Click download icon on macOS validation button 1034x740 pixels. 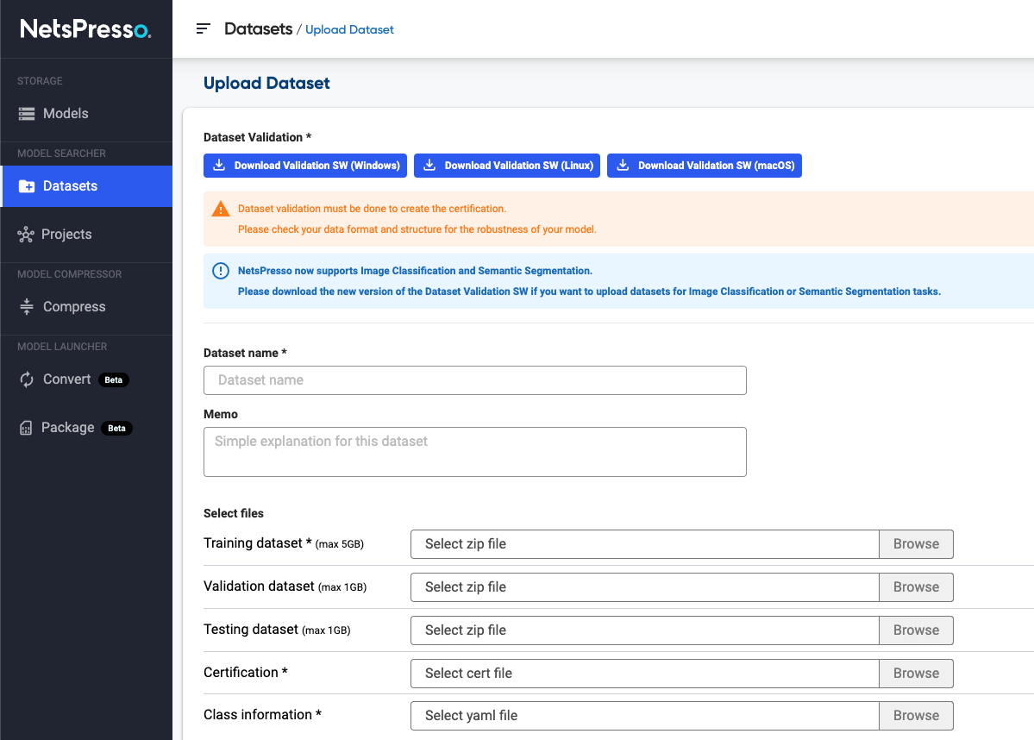point(623,165)
